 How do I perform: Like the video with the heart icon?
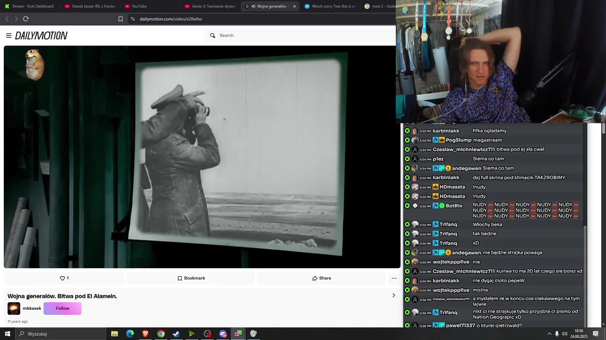[64, 278]
